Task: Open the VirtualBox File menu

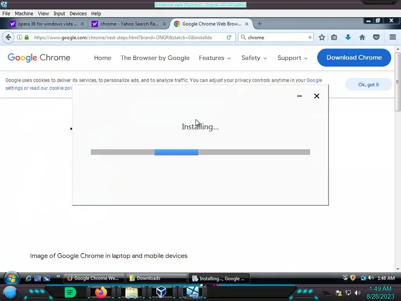Action: (x=6, y=14)
